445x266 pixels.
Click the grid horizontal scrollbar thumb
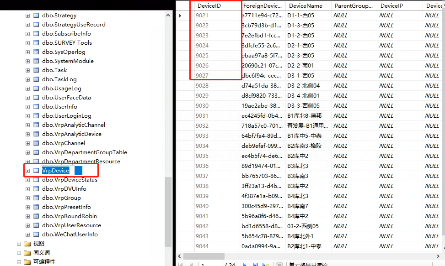tap(204, 256)
